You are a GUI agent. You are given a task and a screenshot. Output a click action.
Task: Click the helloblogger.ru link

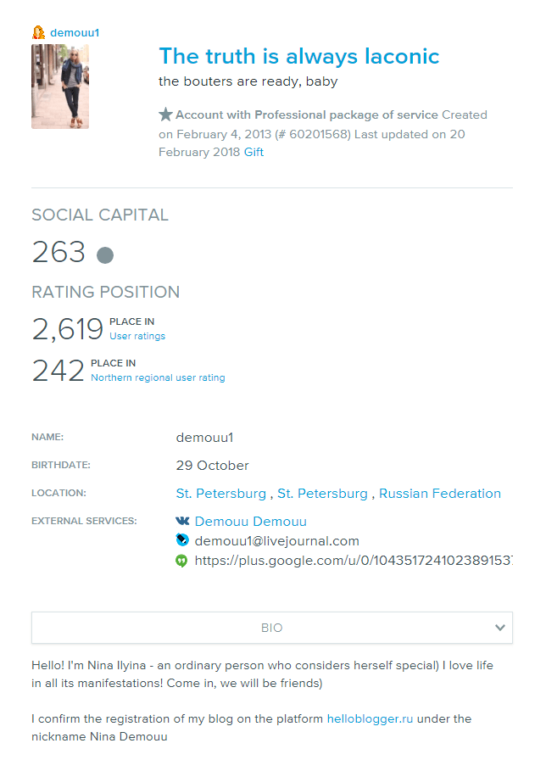pos(370,718)
